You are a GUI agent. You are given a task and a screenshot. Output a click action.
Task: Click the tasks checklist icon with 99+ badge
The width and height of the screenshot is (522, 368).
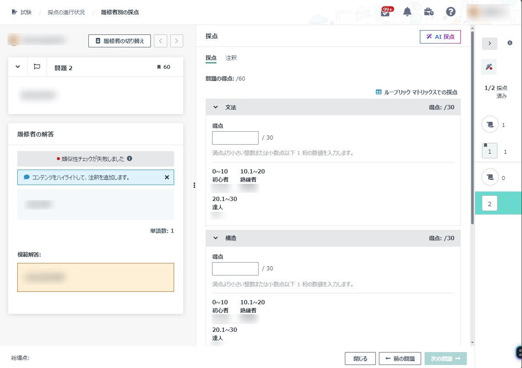[x=385, y=12]
